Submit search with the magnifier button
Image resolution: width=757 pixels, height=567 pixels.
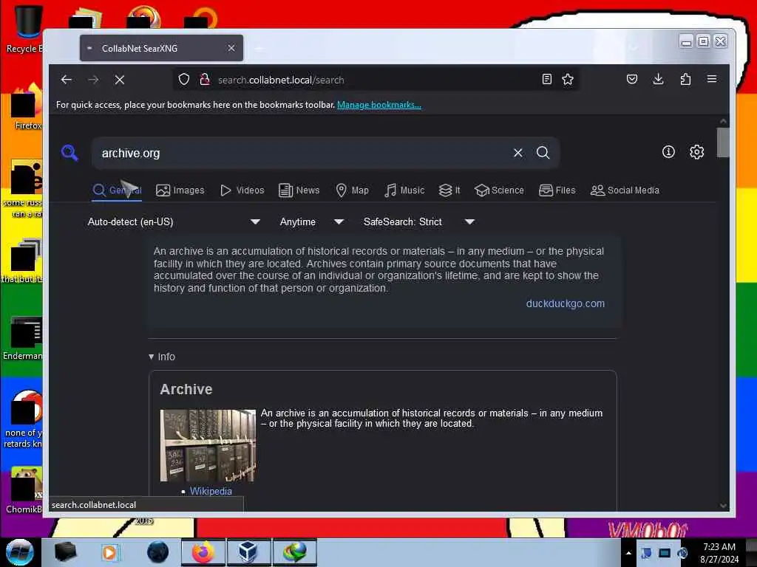pos(543,153)
